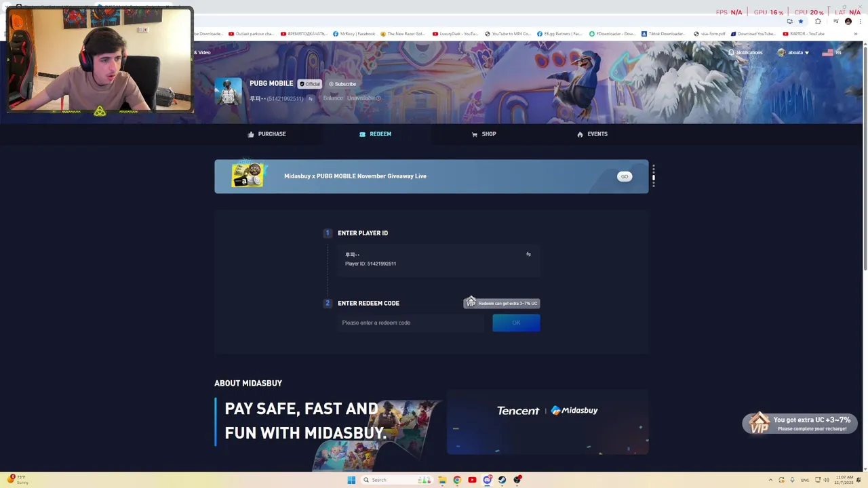Open the SHOP tab
This screenshot has height=488, width=868.
coord(484,134)
